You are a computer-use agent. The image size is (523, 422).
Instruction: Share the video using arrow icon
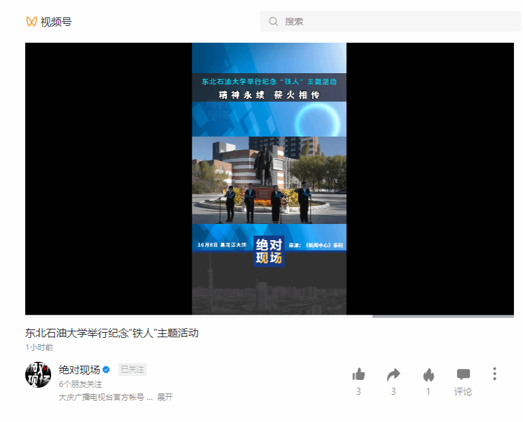(394, 374)
